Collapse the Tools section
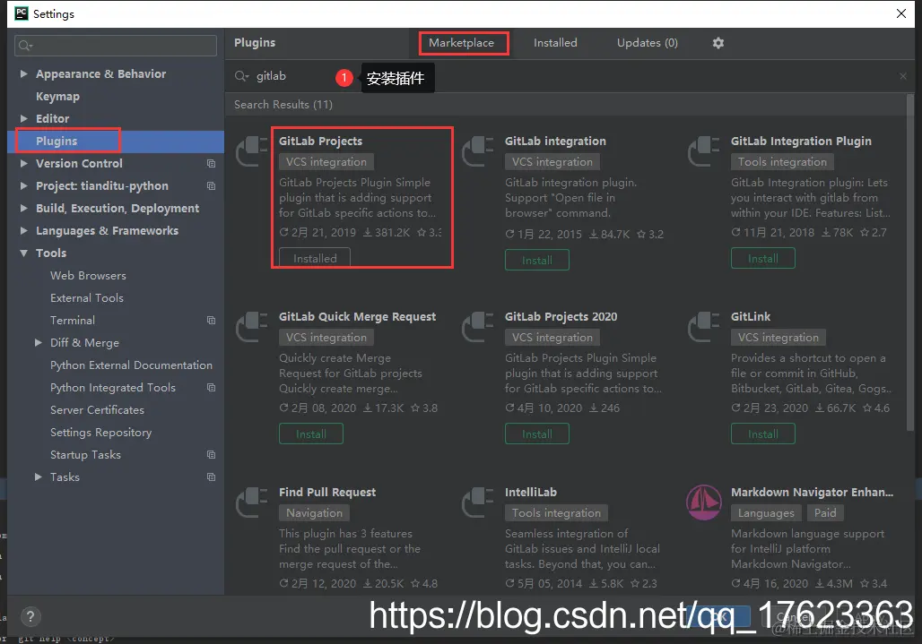 coord(23,253)
